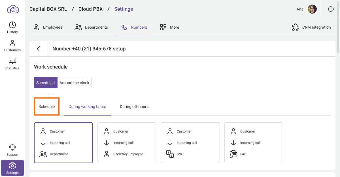Viewport: 340px width, 177px height.
Task: Expand the More menu
Action: coord(169,27)
